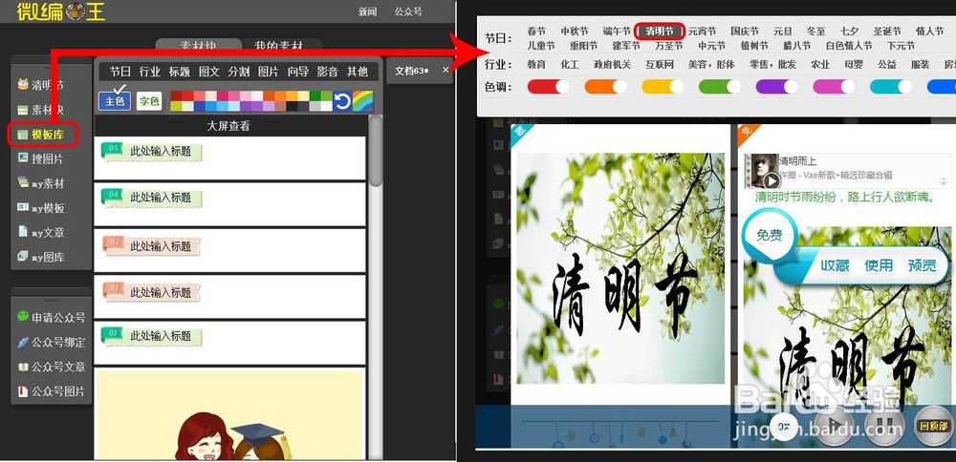This screenshot has height=462, width=956.
Task: Click the round pause button at bottom
Action: (883, 424)
